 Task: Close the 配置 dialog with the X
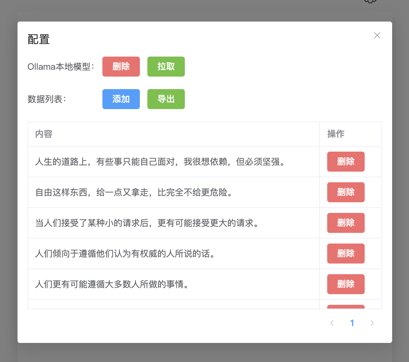click(377, 35)
